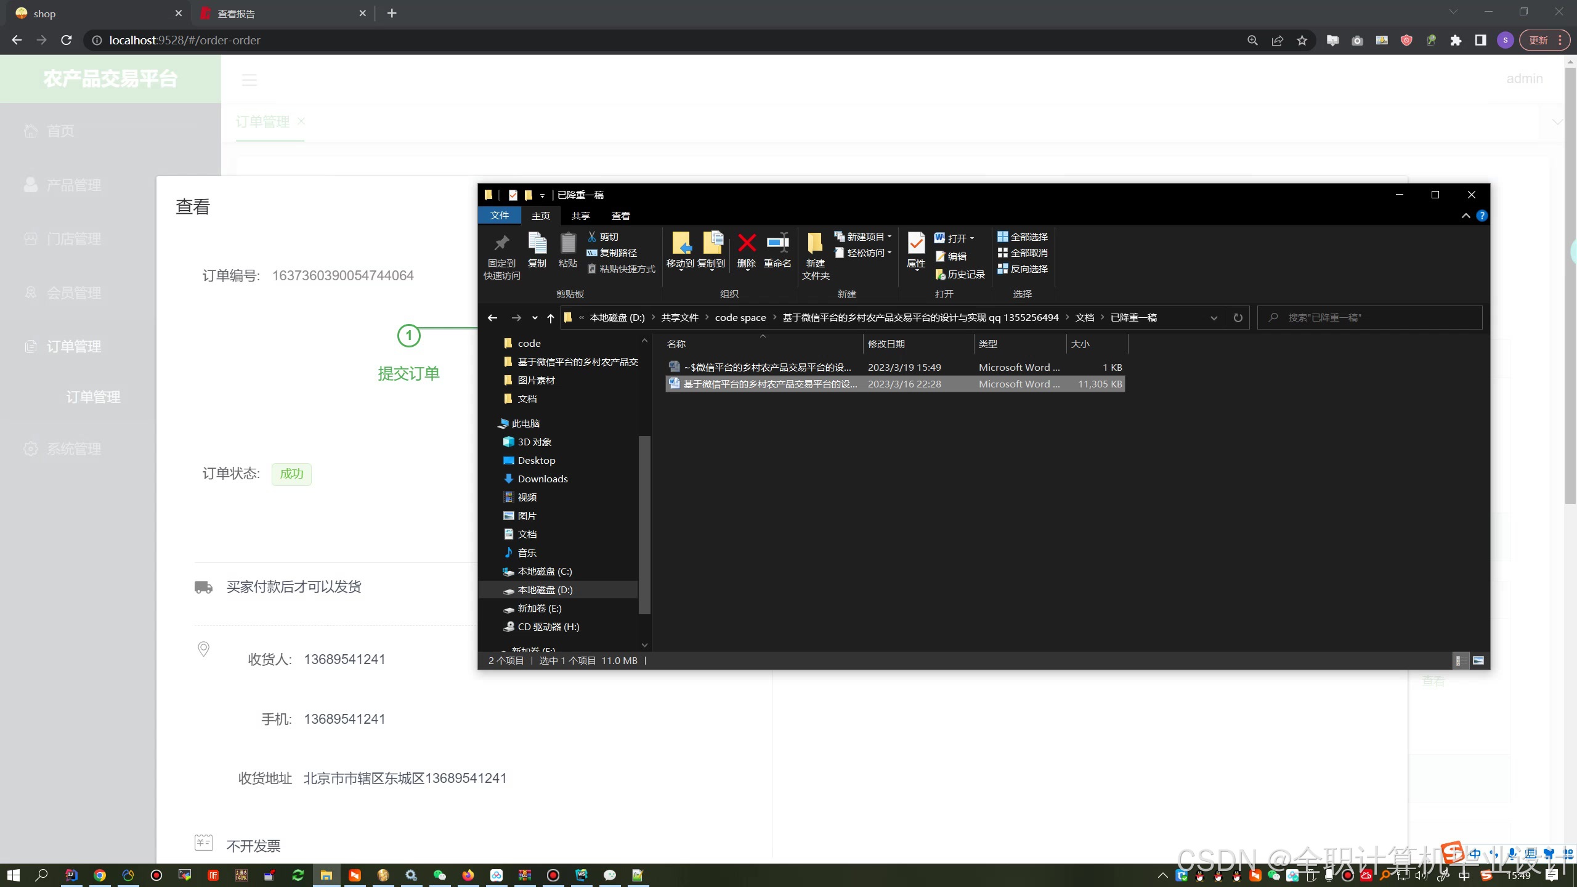This screenshot has width=1577, height=887.
Task: Switch to details view toggle
Action: tap(1458, 660)
